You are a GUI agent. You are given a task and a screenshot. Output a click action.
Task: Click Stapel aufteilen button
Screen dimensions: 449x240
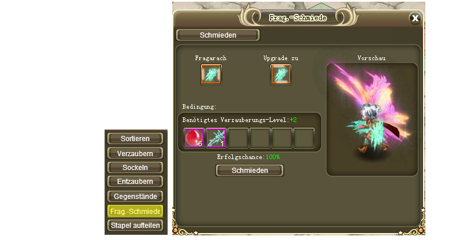135,226
